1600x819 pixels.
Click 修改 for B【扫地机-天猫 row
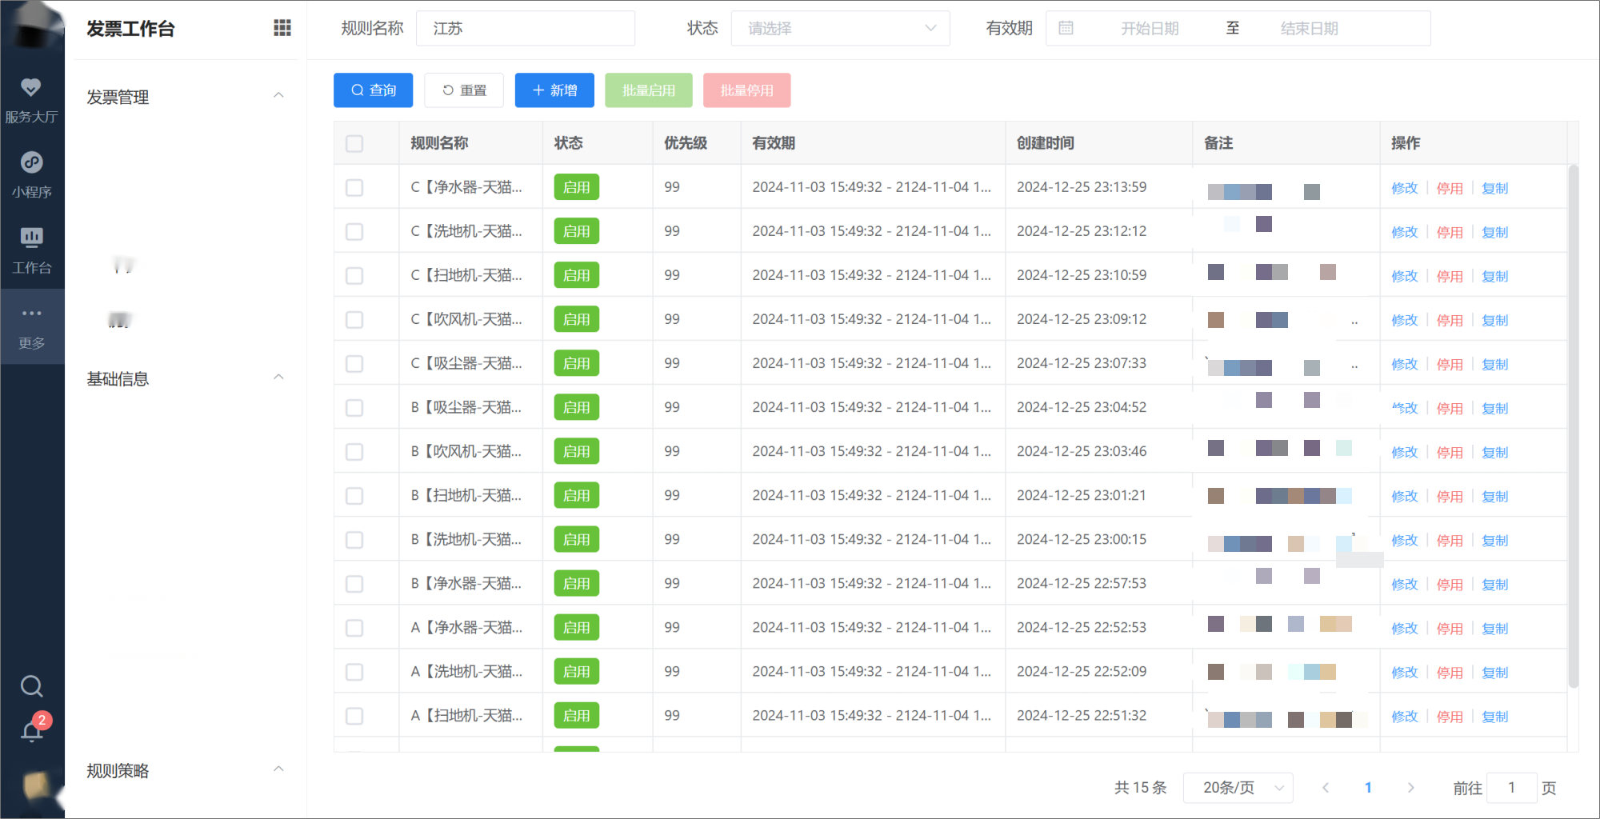pyautogui.click(x=1404, y=496)
